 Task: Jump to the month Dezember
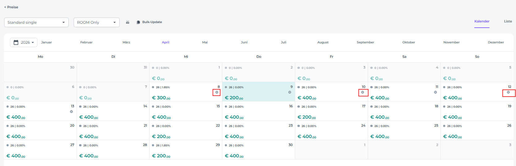(496, 42)
